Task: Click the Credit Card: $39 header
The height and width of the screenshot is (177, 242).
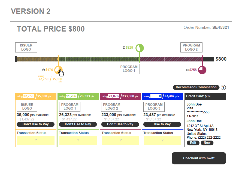Action: point(205,96)
